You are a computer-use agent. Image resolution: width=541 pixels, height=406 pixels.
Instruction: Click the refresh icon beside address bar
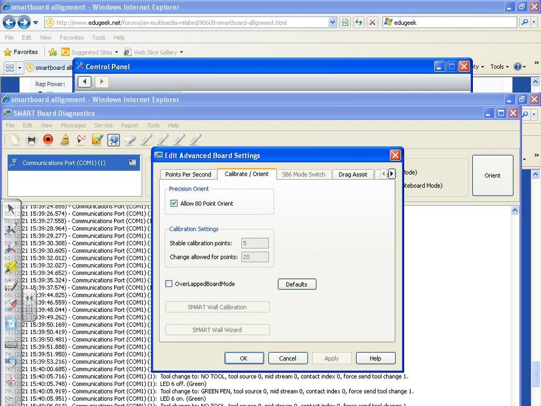point(359,22)
